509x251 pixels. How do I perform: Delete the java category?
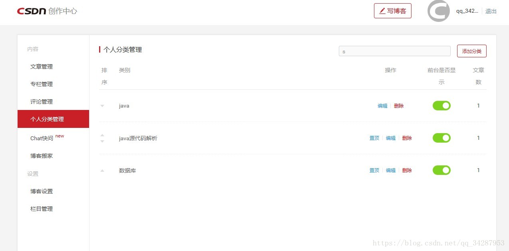(x=399, y=106)
